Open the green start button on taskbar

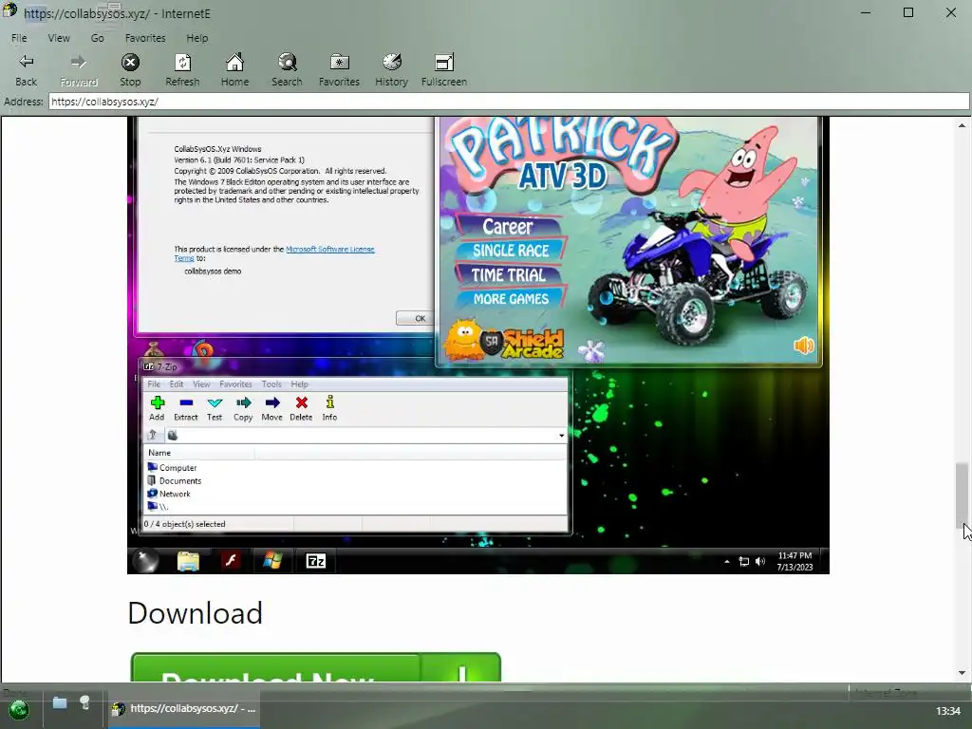[x=19, y=709]
